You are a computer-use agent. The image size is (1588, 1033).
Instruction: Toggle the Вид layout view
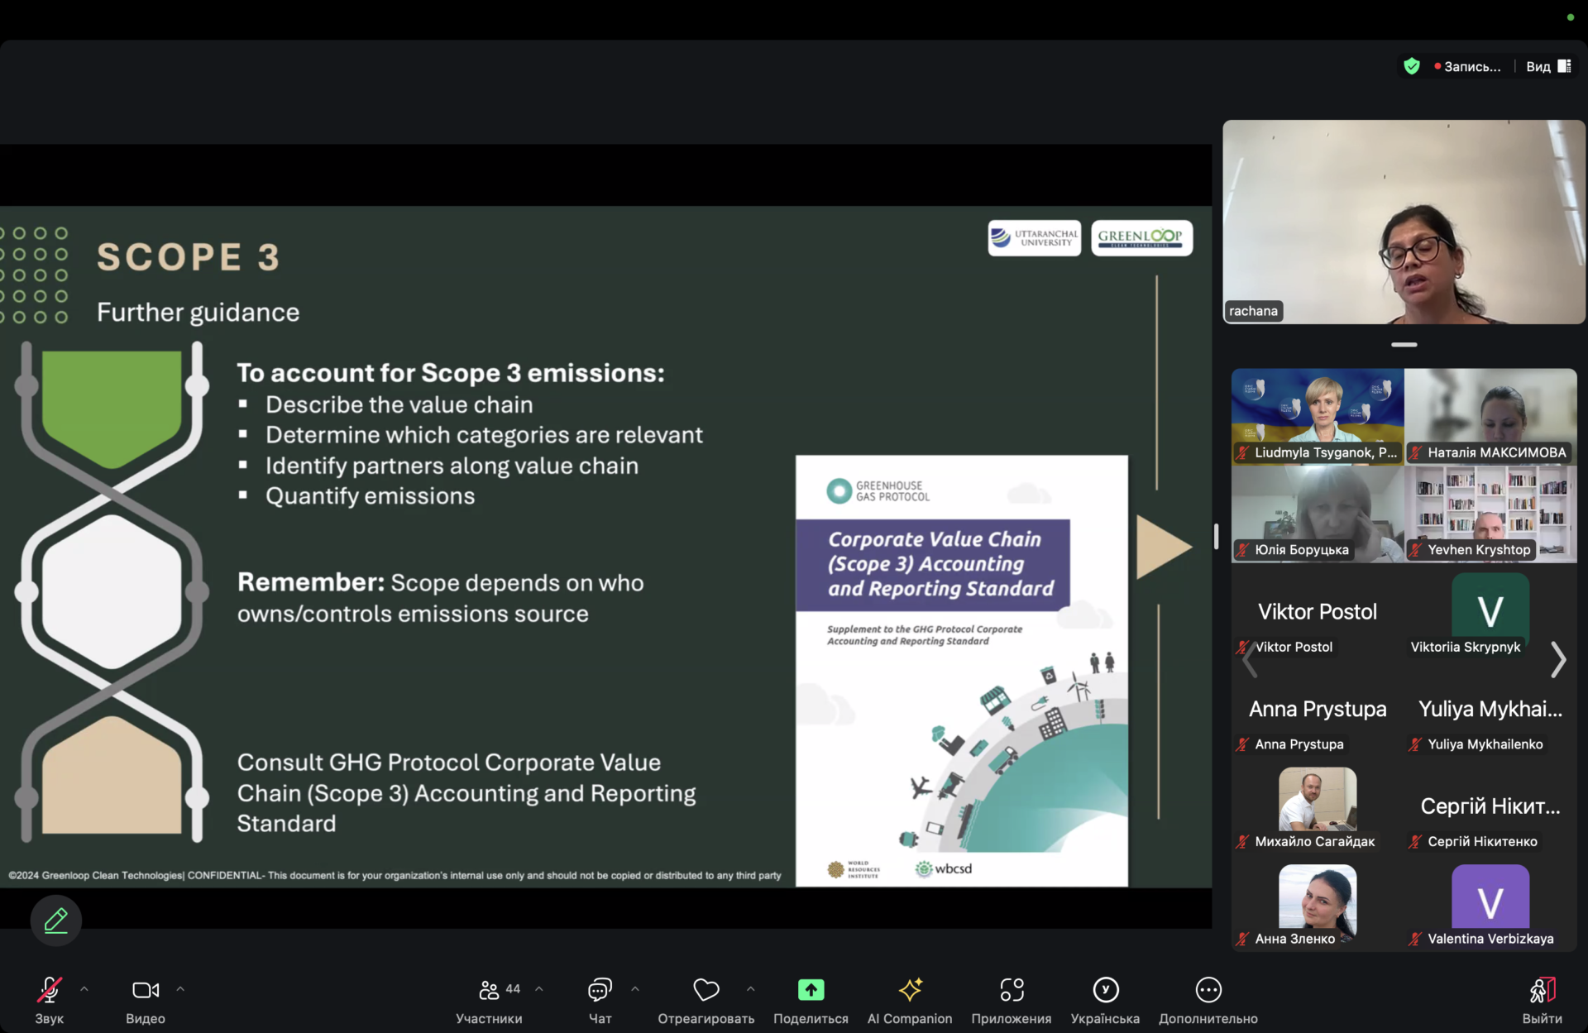tap(1547, 66)
